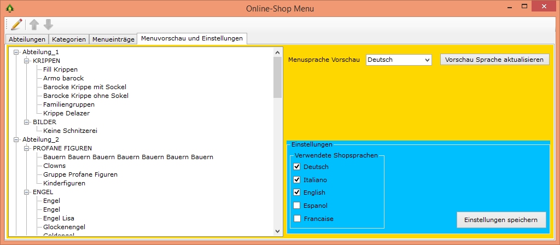Click Vorschau Sprache aktualisieren button

click(494, 60)
